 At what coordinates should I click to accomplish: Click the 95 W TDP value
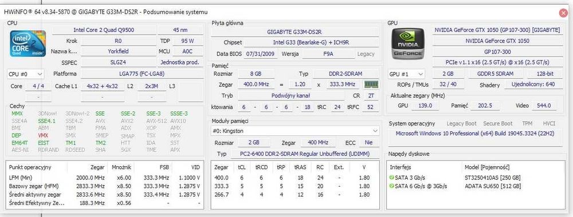click(187, 41)
